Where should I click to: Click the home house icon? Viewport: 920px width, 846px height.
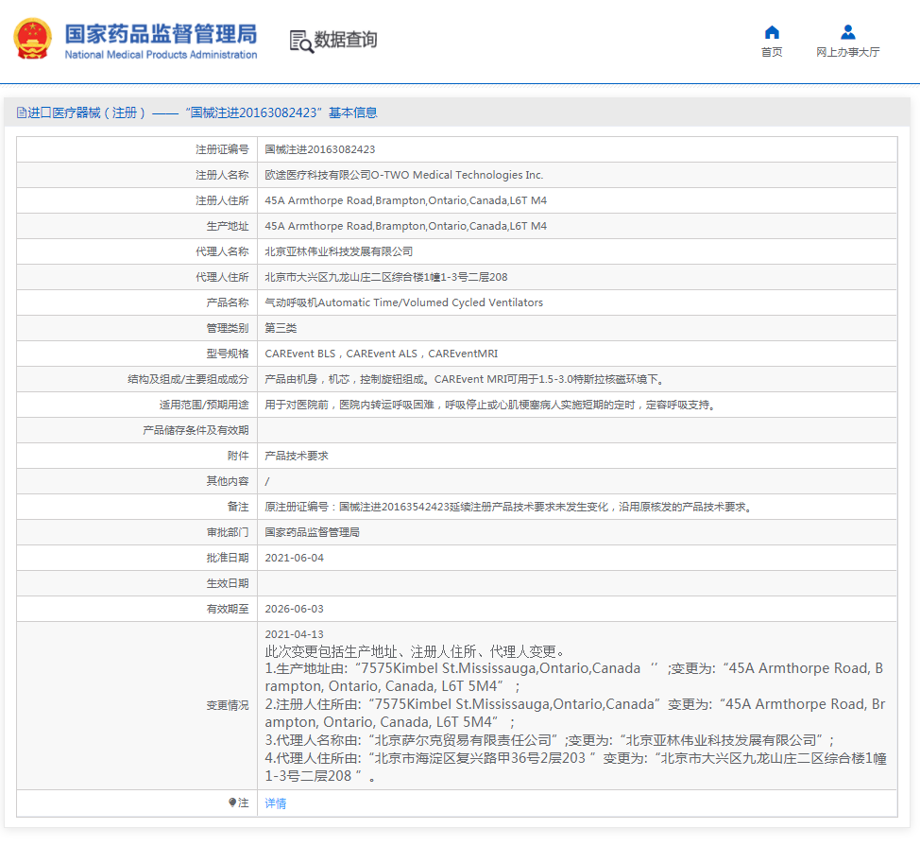click(772, 33)
